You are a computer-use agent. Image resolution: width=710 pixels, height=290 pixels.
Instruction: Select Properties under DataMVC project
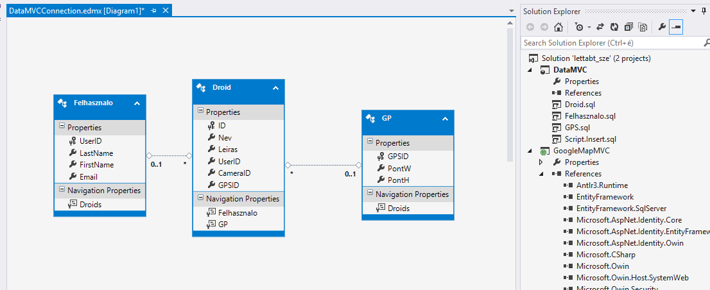coord(582,81)
